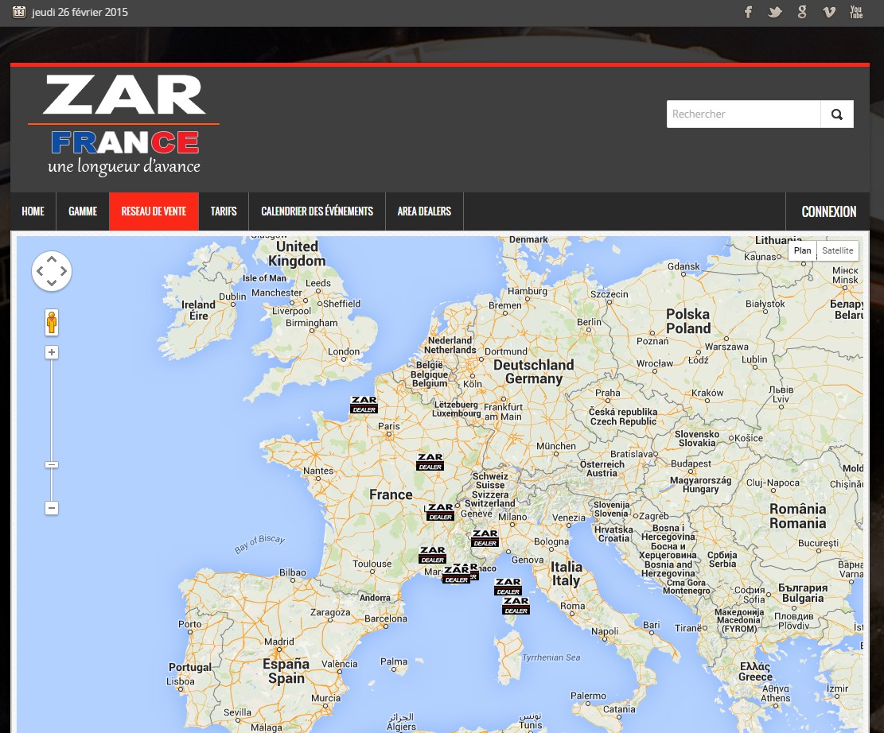Click the calendar icon beside the date

(18, 12)
